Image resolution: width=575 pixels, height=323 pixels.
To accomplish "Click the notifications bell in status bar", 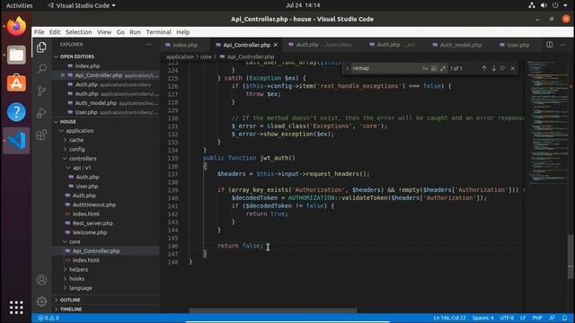I will (x=564, y=318).
